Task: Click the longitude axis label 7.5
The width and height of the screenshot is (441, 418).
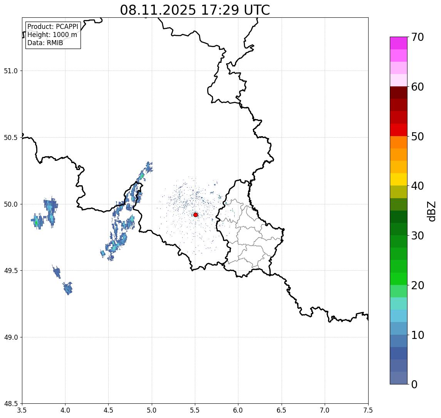Action: coord(368,410)
